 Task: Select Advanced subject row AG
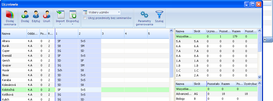pos(216,94)
